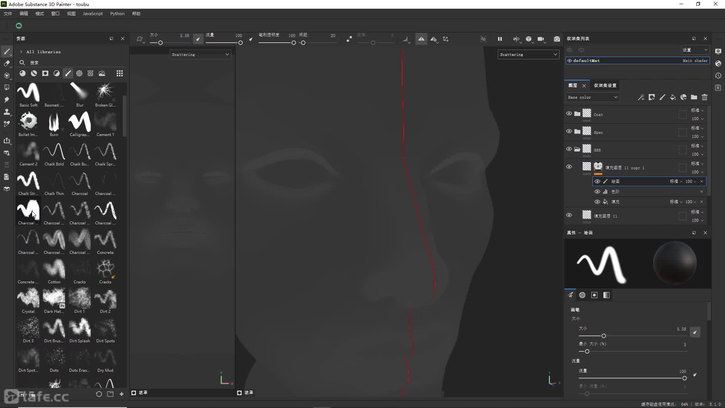
Task: Hide the Spec folder layer
Action: 569,131
